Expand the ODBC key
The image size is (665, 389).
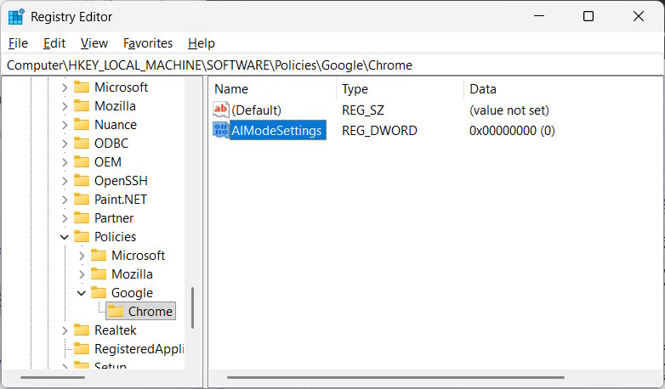point(65,144)
